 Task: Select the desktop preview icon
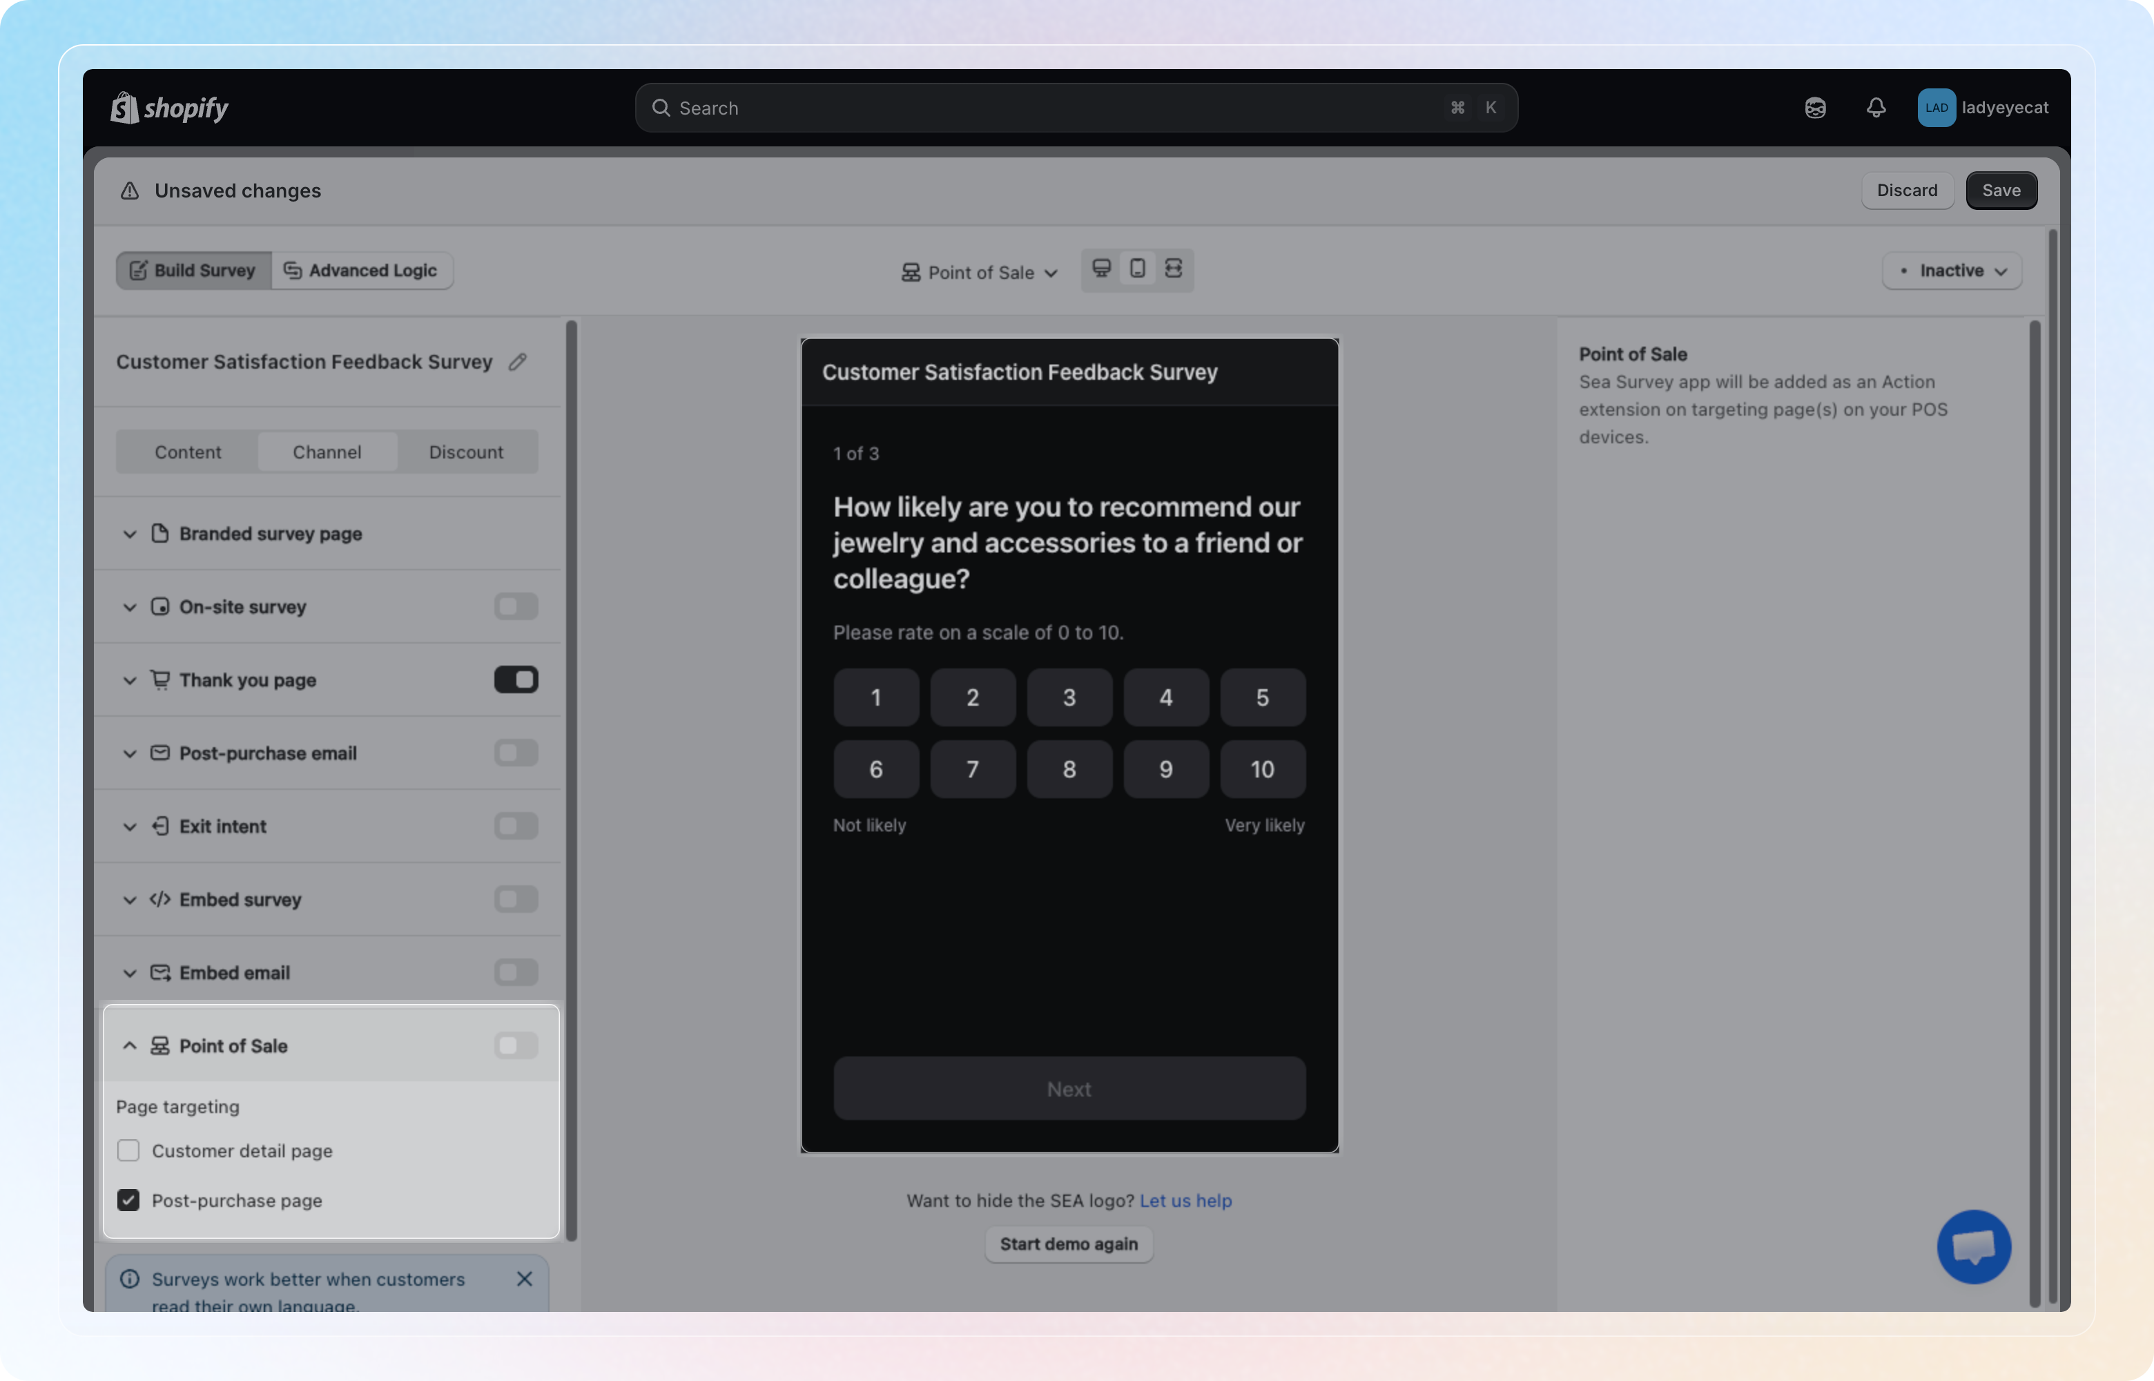pyautogui.click(x=1102, y=269)
